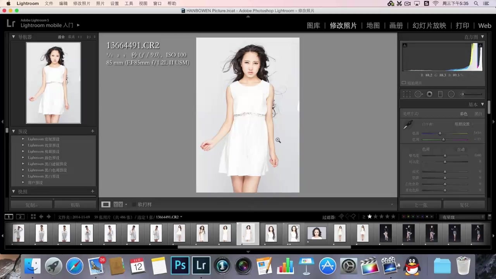This screenshot has width=496, height=279.
Task: Set navigator zoom to 适合
Action: (x=61, y=37)
